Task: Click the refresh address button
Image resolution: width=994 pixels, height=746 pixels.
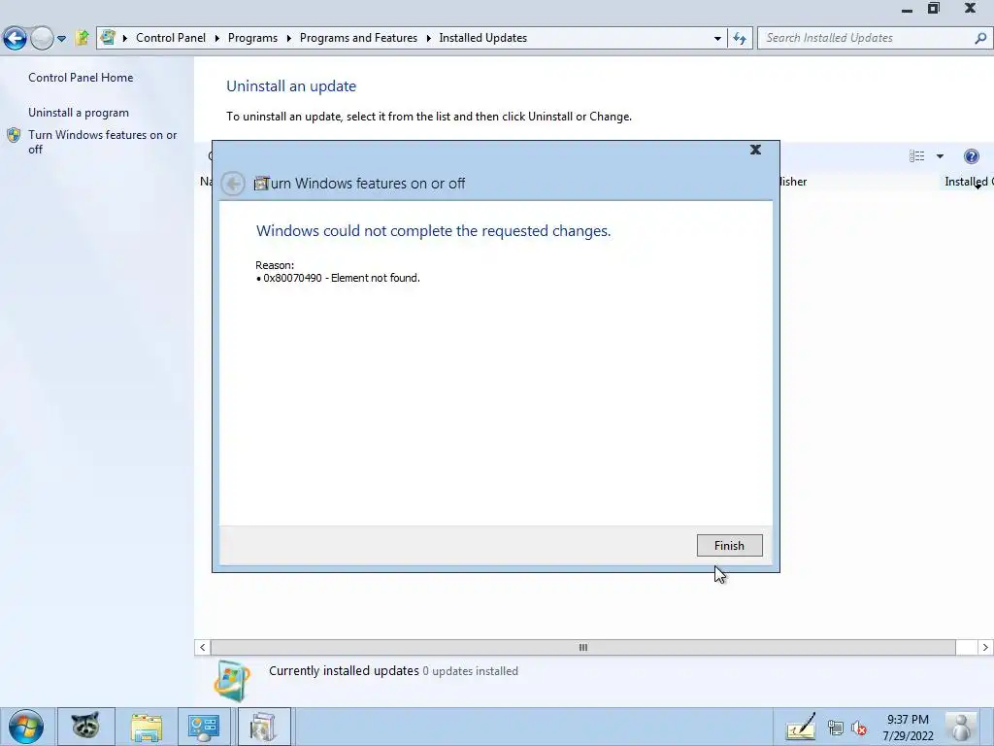Action: (x=739, y=38)
